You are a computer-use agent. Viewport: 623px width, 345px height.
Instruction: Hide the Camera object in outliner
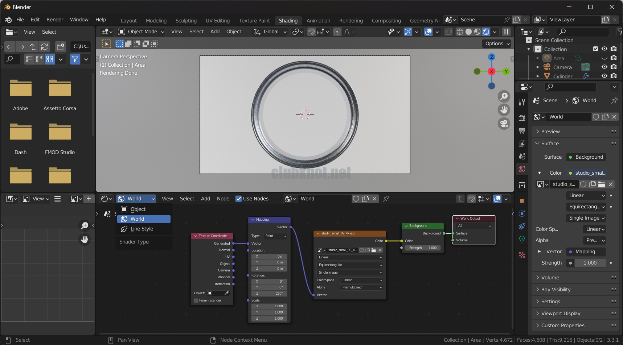[604, 67]
